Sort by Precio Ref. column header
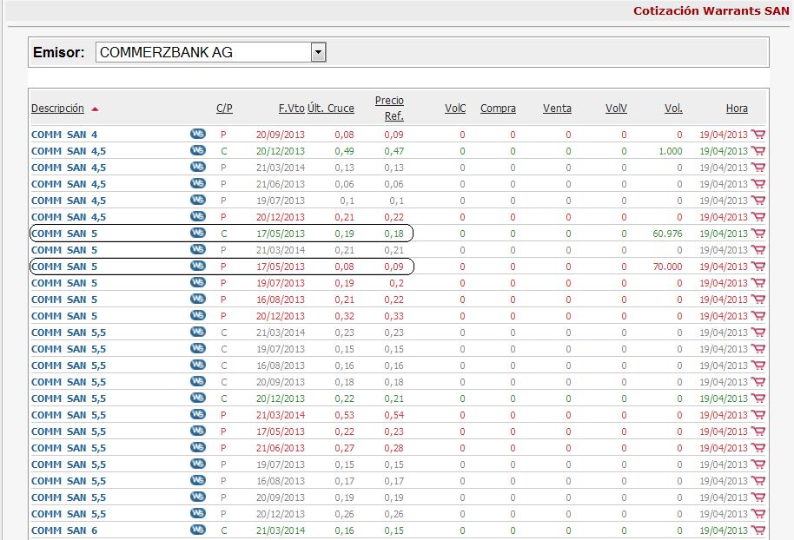The width and height of the screenshot is (794, 540). (389, 109)
